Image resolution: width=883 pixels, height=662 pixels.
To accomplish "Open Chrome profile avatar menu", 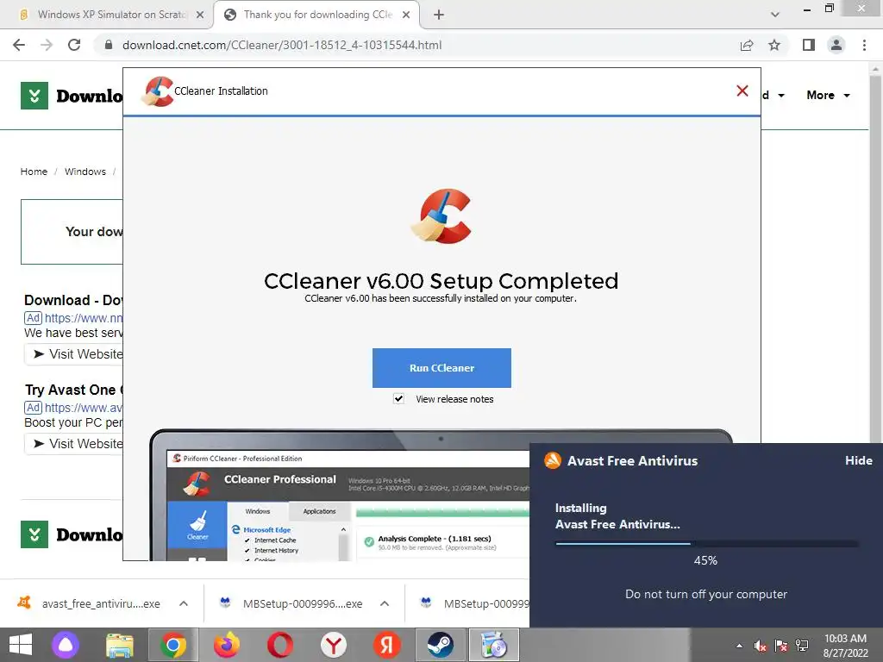I will point(836,45).
